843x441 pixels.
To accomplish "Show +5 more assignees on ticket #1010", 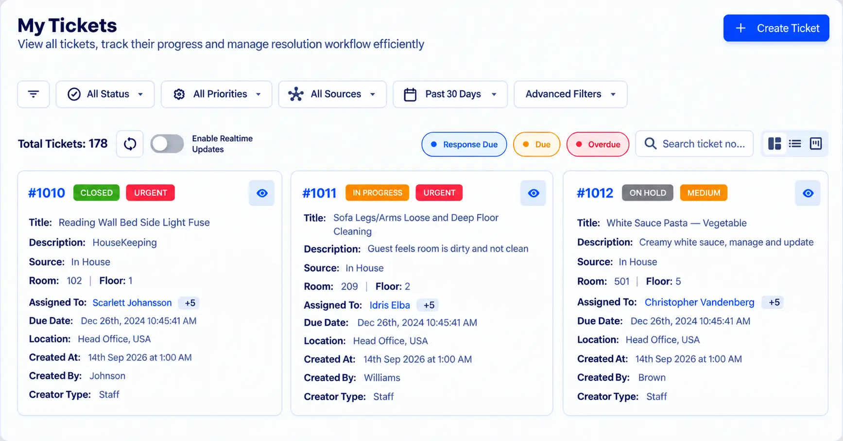I will point(189,303).
